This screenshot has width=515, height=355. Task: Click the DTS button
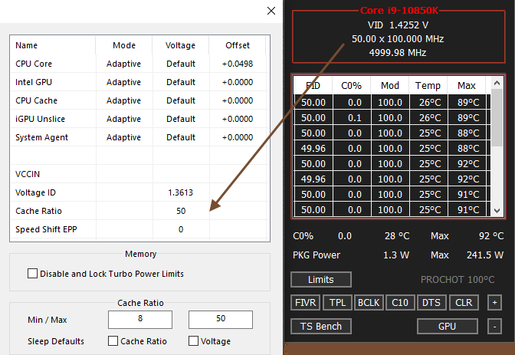tap(431, 302)
